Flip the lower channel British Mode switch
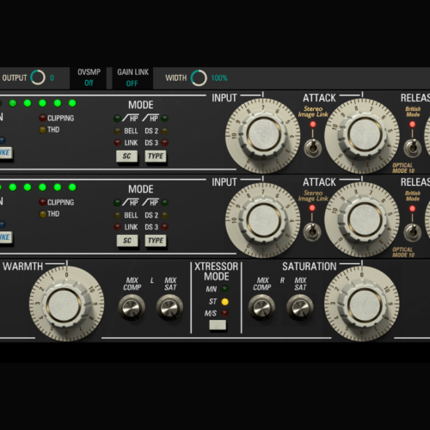 click(412, 231)
